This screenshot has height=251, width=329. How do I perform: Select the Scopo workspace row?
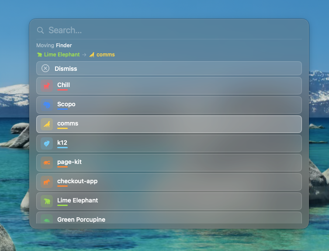169,105
